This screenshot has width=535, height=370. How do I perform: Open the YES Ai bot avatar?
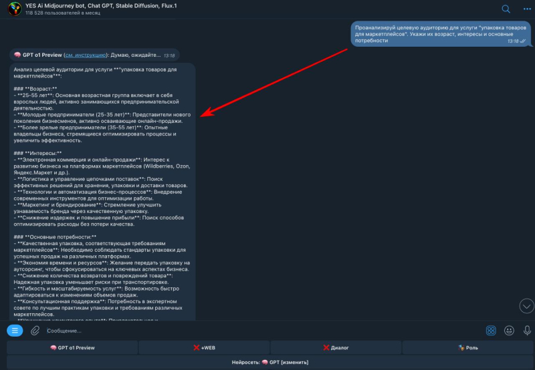(x=13, y=9)
